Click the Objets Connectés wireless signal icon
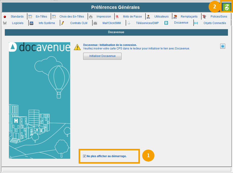 click(196, 23)
